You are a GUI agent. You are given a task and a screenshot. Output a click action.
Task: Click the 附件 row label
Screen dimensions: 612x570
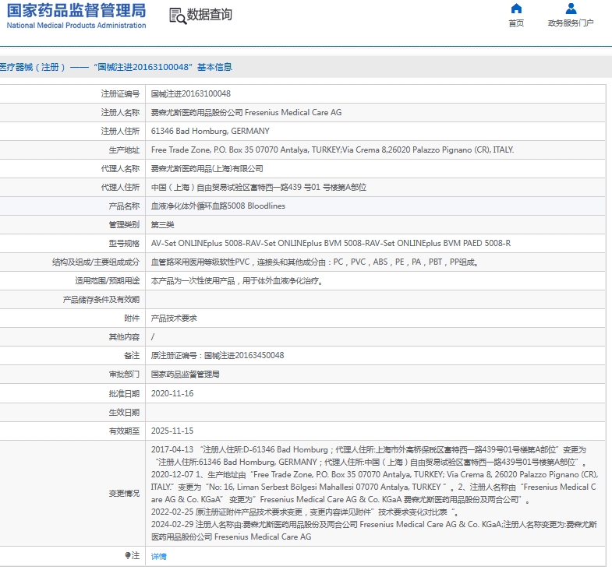[x=132, y=318]
